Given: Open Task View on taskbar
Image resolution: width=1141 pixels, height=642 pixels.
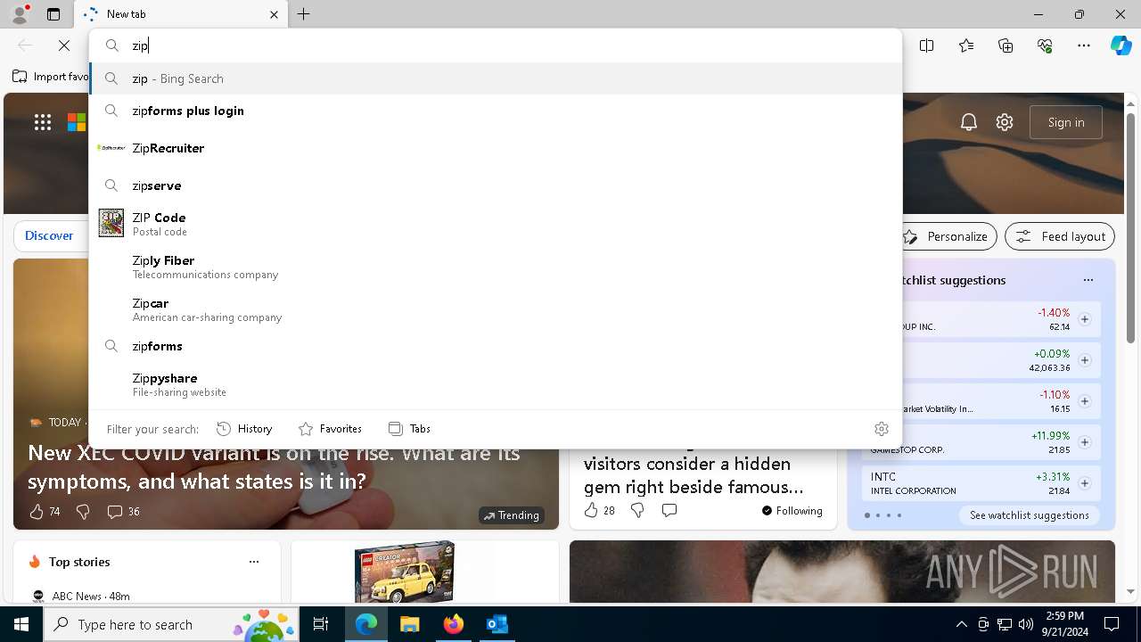Looking at the screenshot, I should [x=321, y=624].
